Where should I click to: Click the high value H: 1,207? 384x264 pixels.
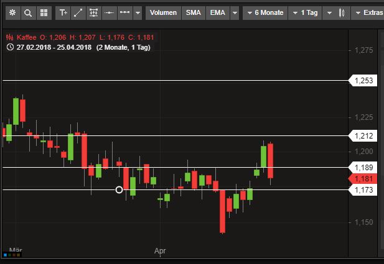coord(83,37)
